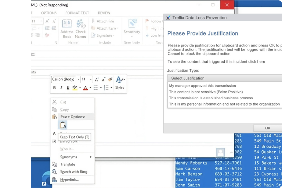Open Hyperlink... from the context menu
Viewport: 282px width, 188px height.
point(69,180)
